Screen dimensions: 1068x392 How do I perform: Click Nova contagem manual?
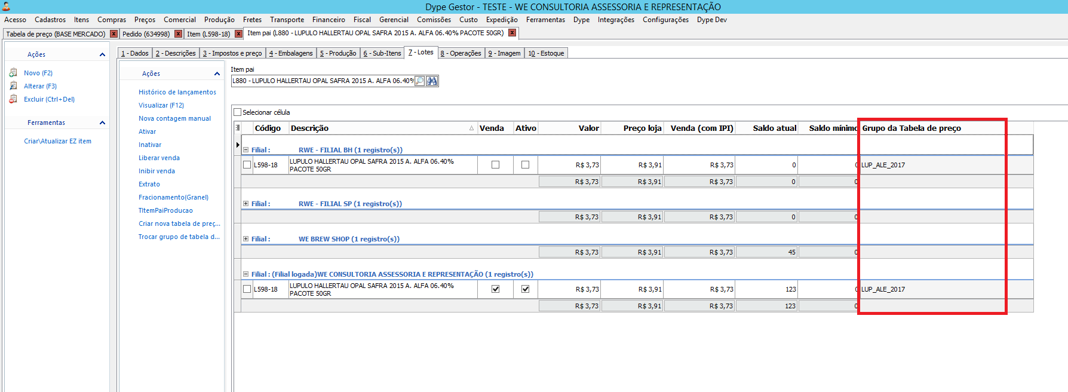[x=174, y=118]
